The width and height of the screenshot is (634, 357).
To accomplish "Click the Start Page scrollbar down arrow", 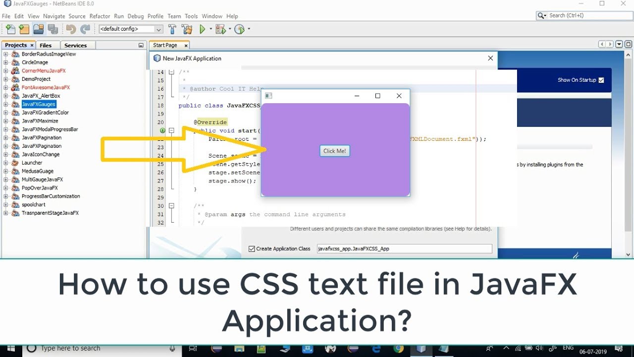I will (628, 254).
